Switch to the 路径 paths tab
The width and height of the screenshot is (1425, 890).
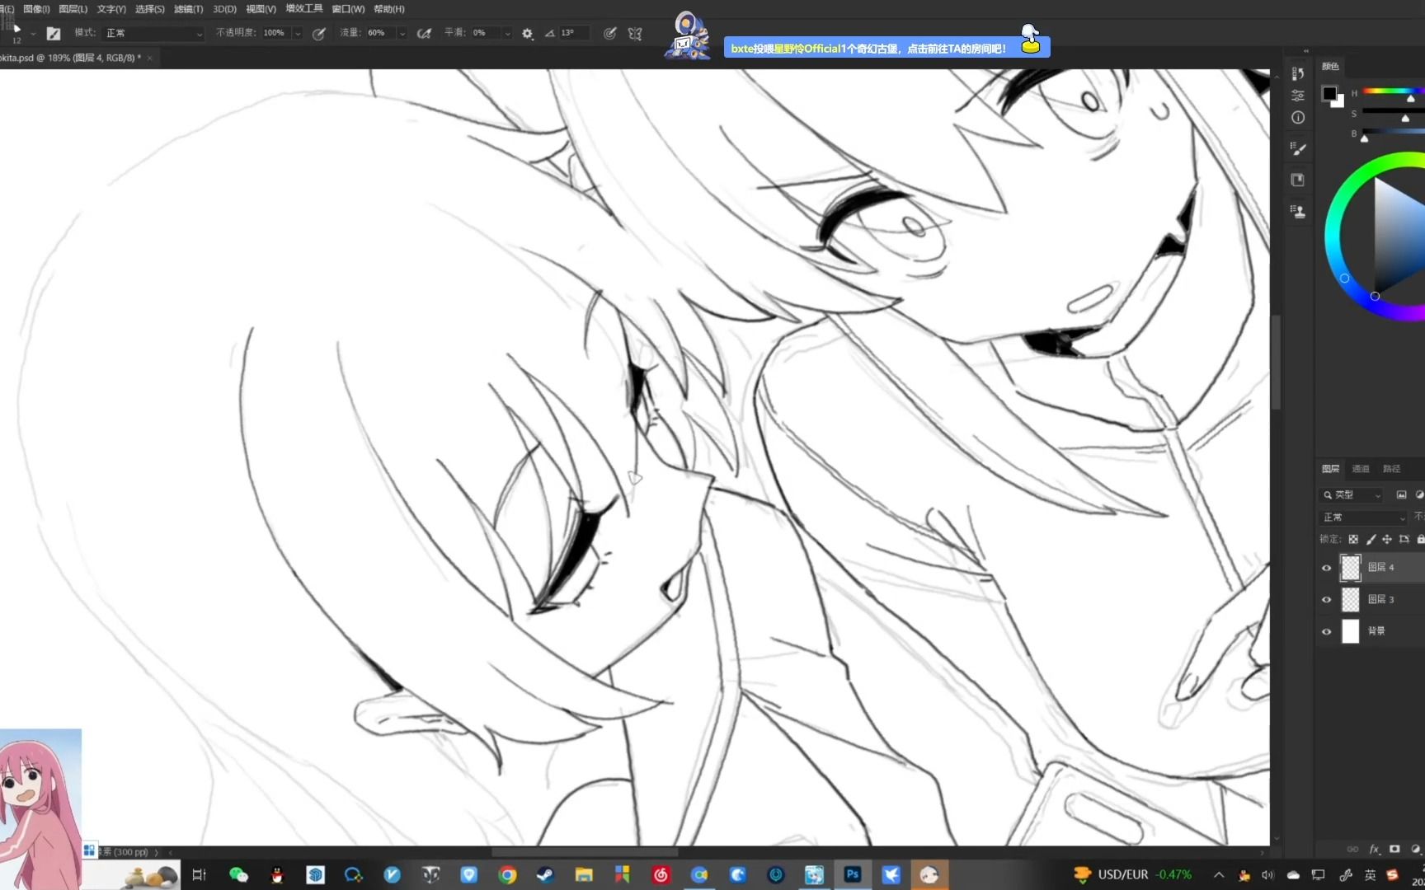1392,469
